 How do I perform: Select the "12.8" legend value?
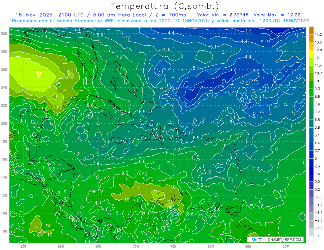tap(318, 50)
